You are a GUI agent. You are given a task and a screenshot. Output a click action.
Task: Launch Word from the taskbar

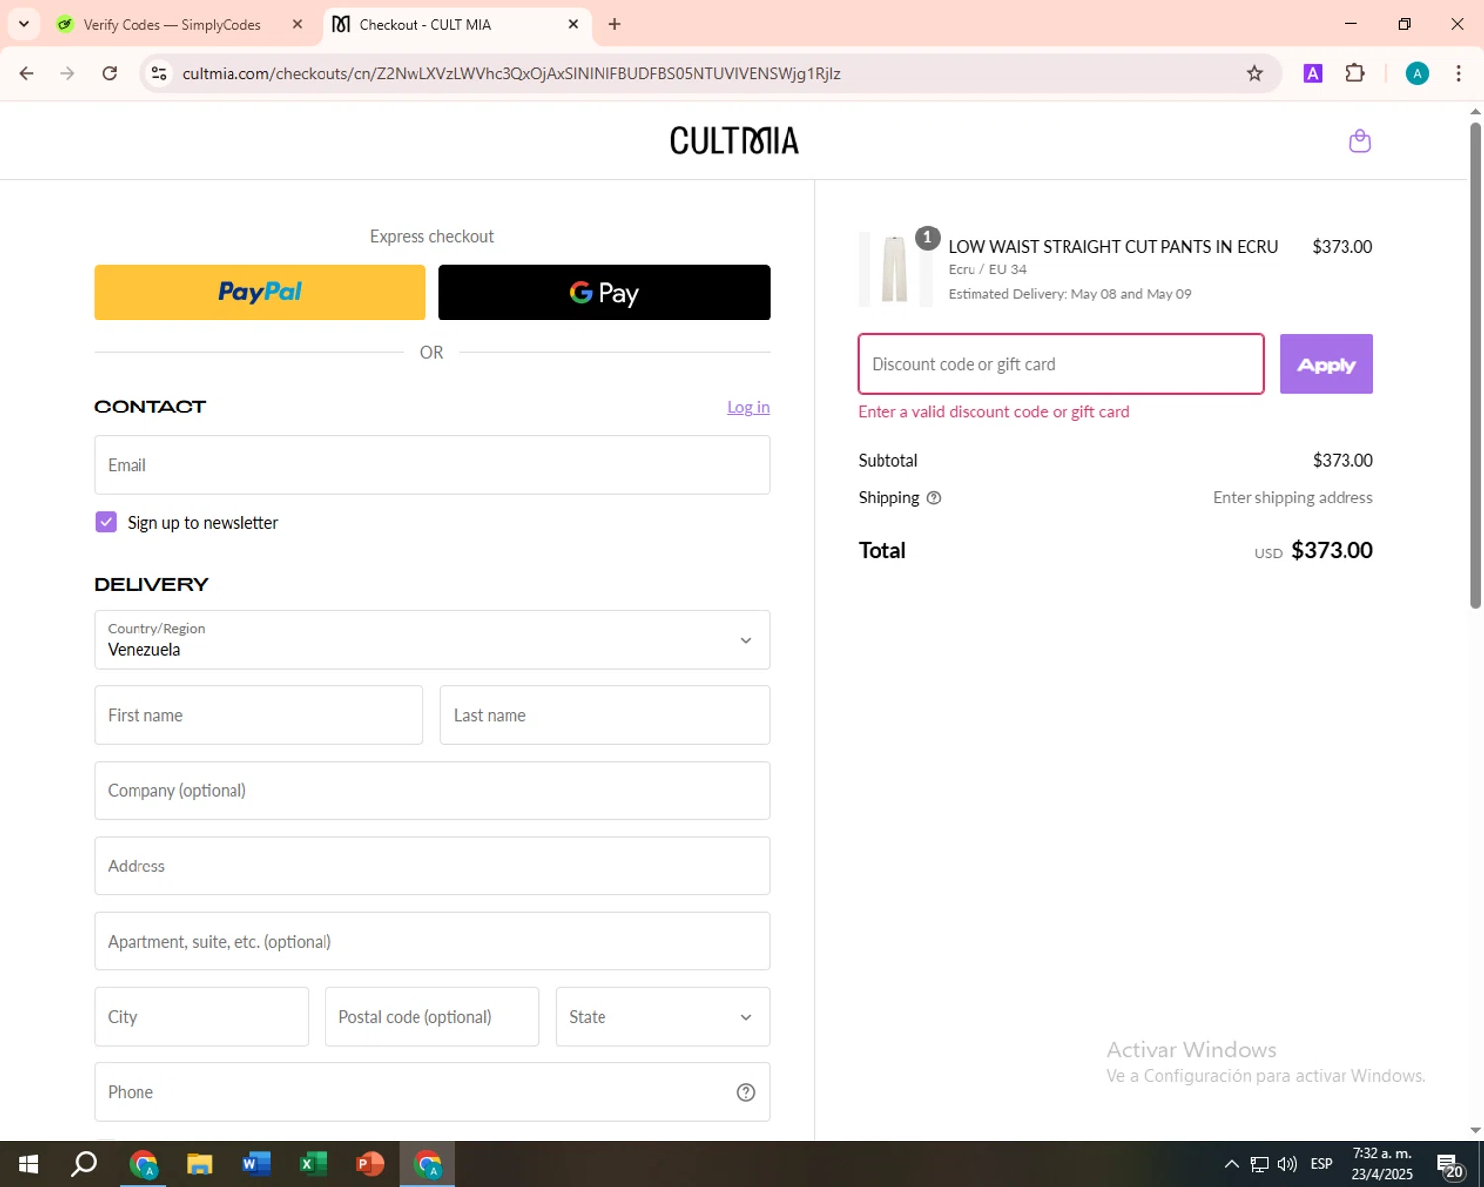click(256, 1164)
